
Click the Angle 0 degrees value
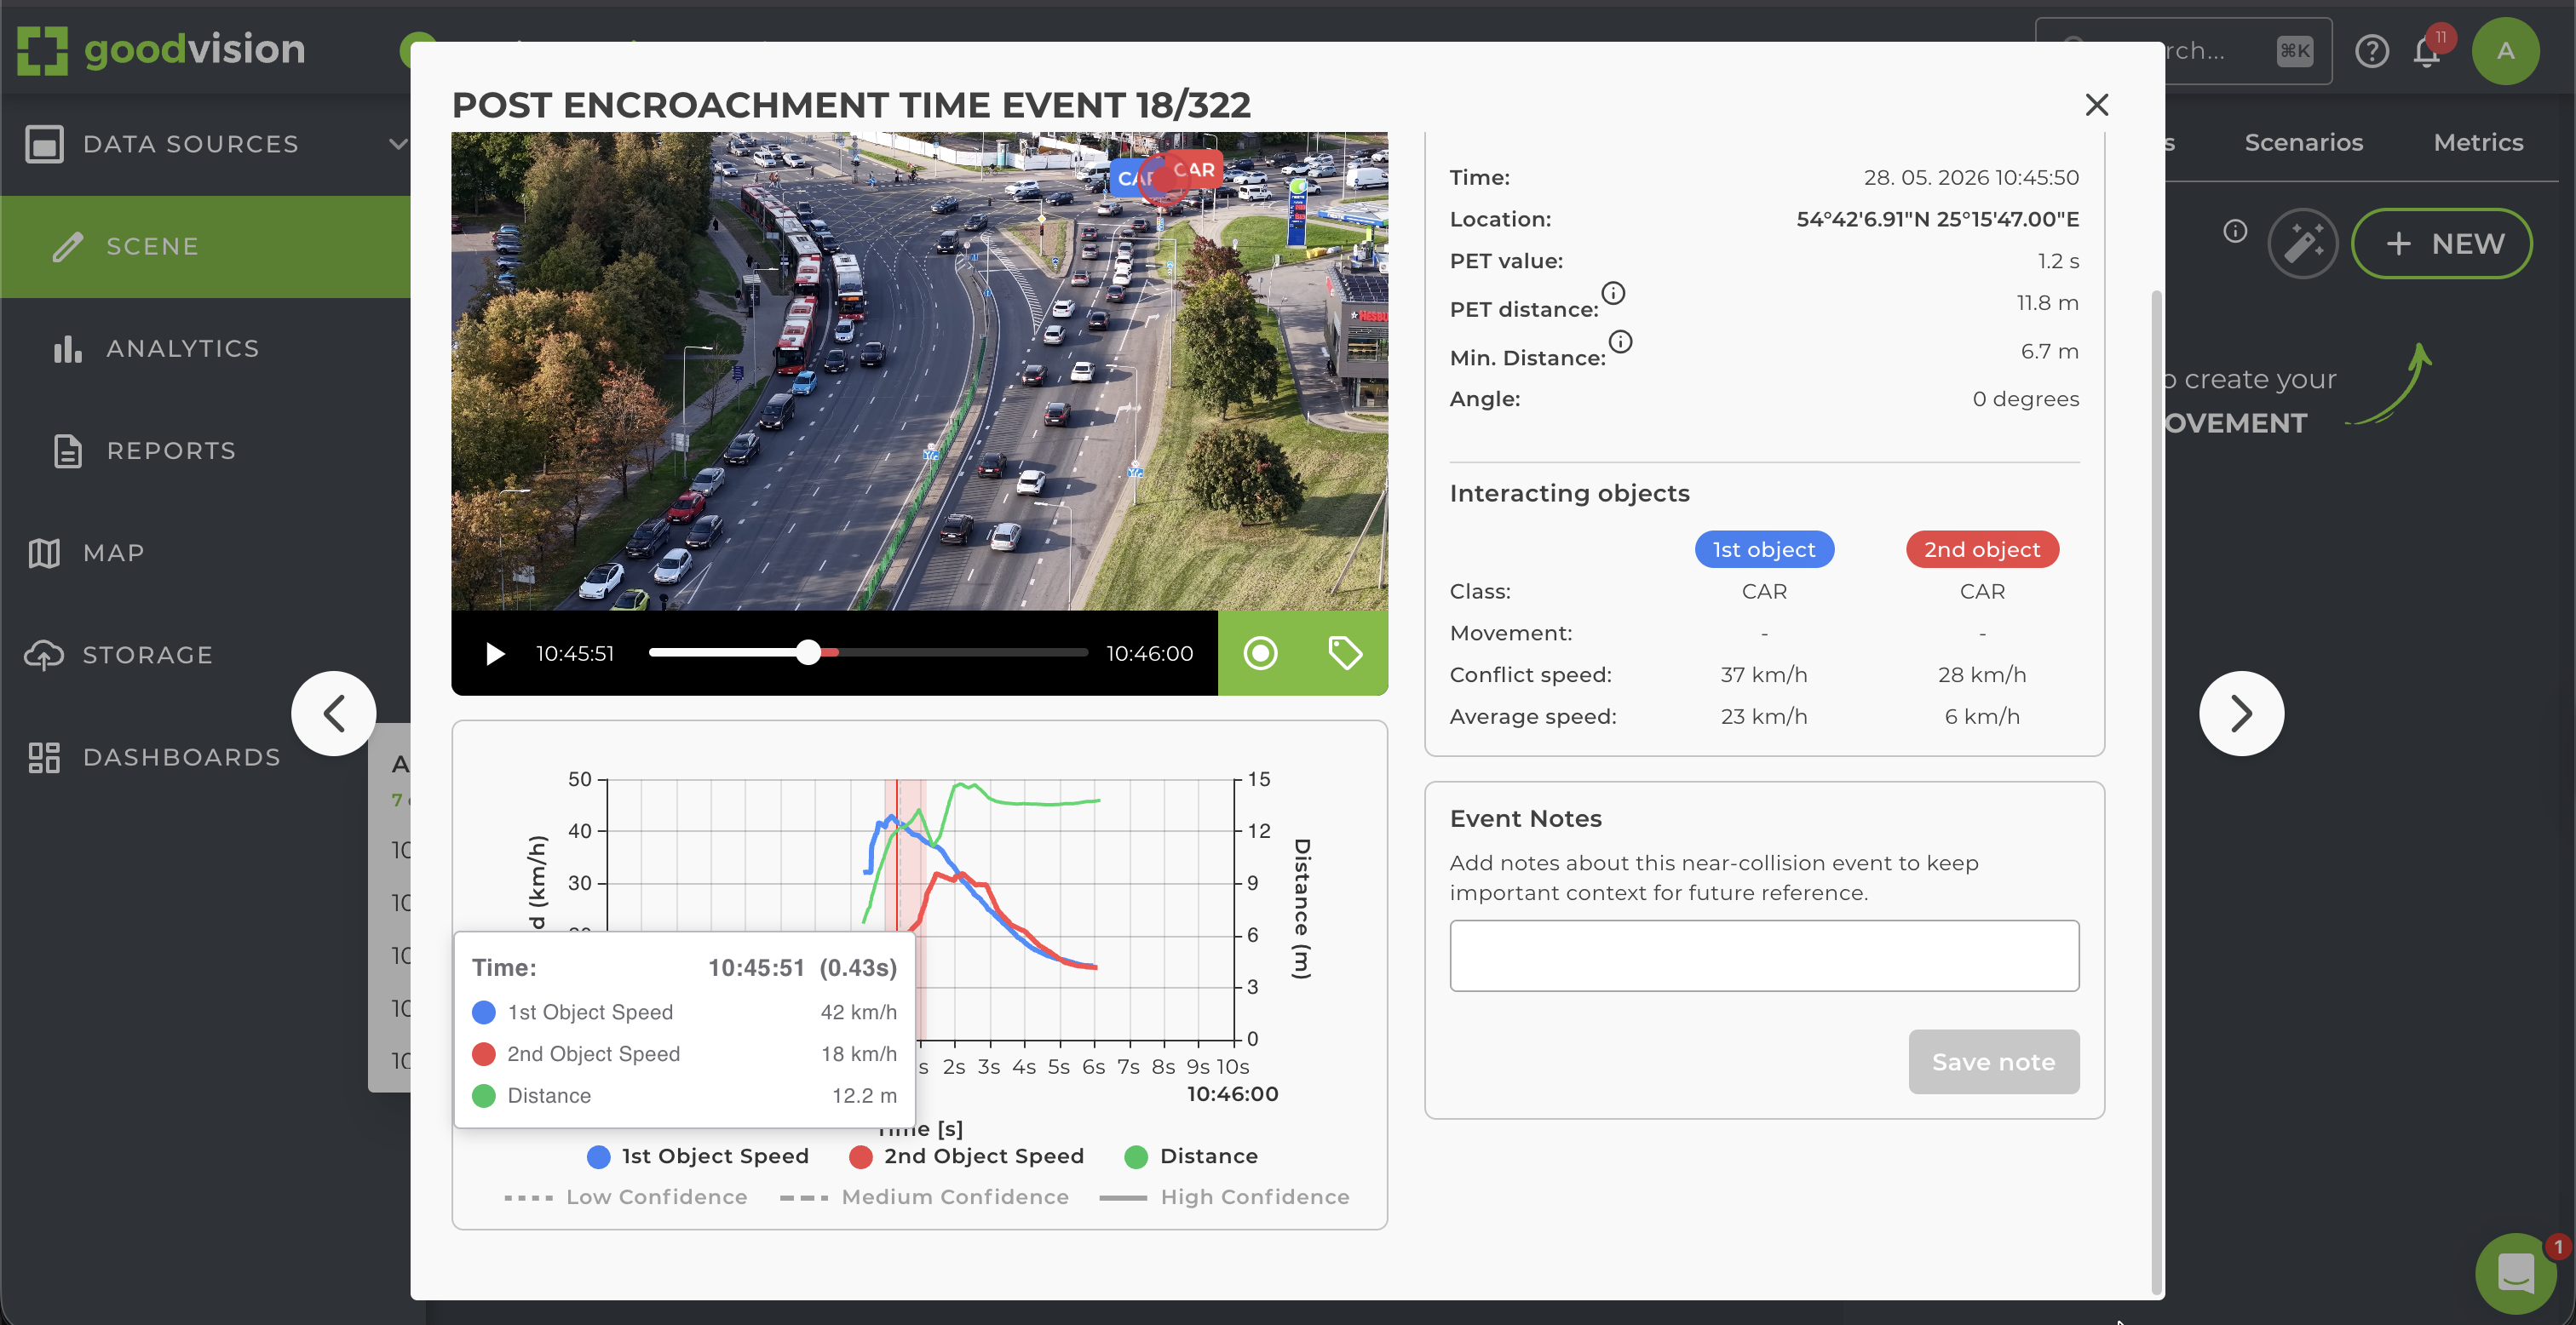(2025, 399)
